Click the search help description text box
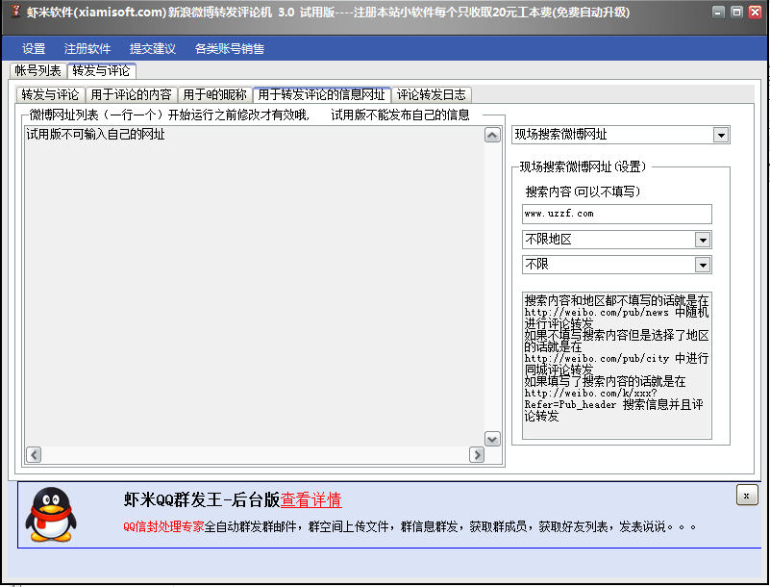Viewport: 770px width, 587px height. pos(617,366)
